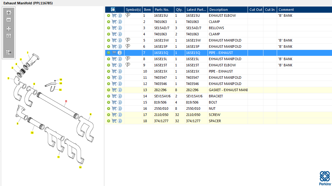Image resolution: width=332 pixels, height=186 pixels.
Task: Select callout 5 on the diagram
Action: [x=8, y=78]
